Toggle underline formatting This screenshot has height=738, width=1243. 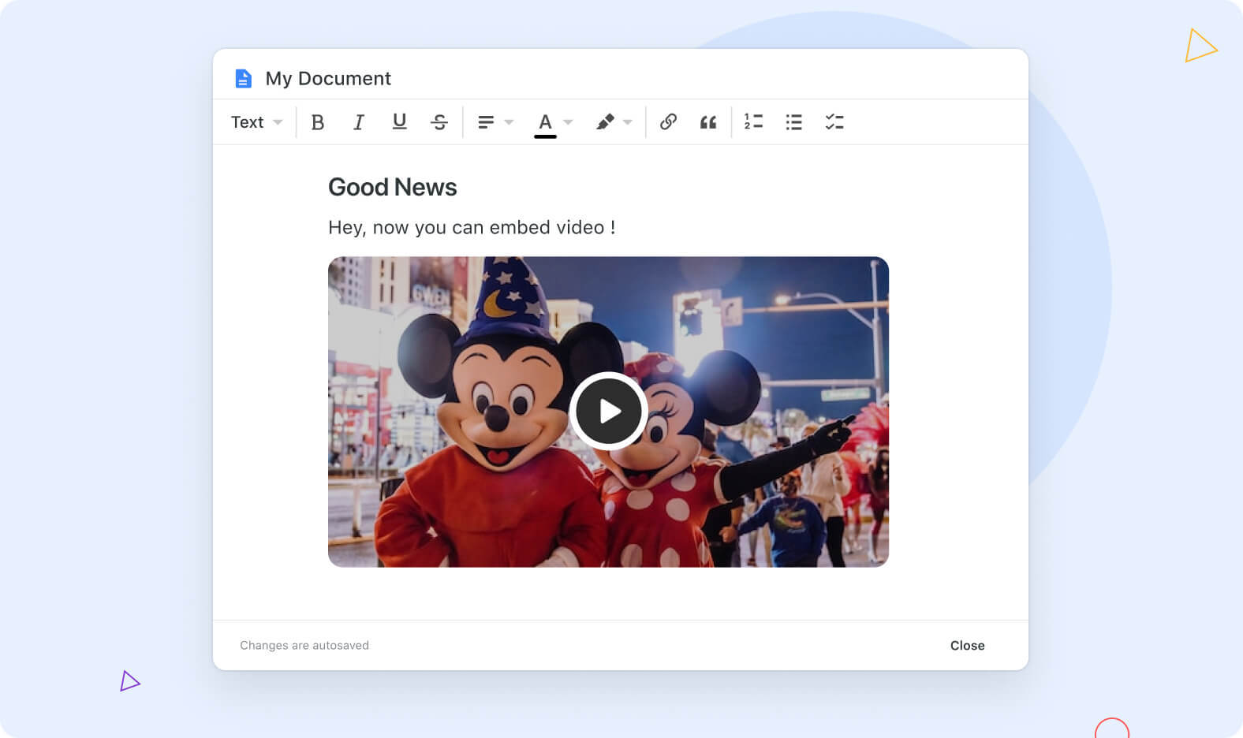[399, 121]
